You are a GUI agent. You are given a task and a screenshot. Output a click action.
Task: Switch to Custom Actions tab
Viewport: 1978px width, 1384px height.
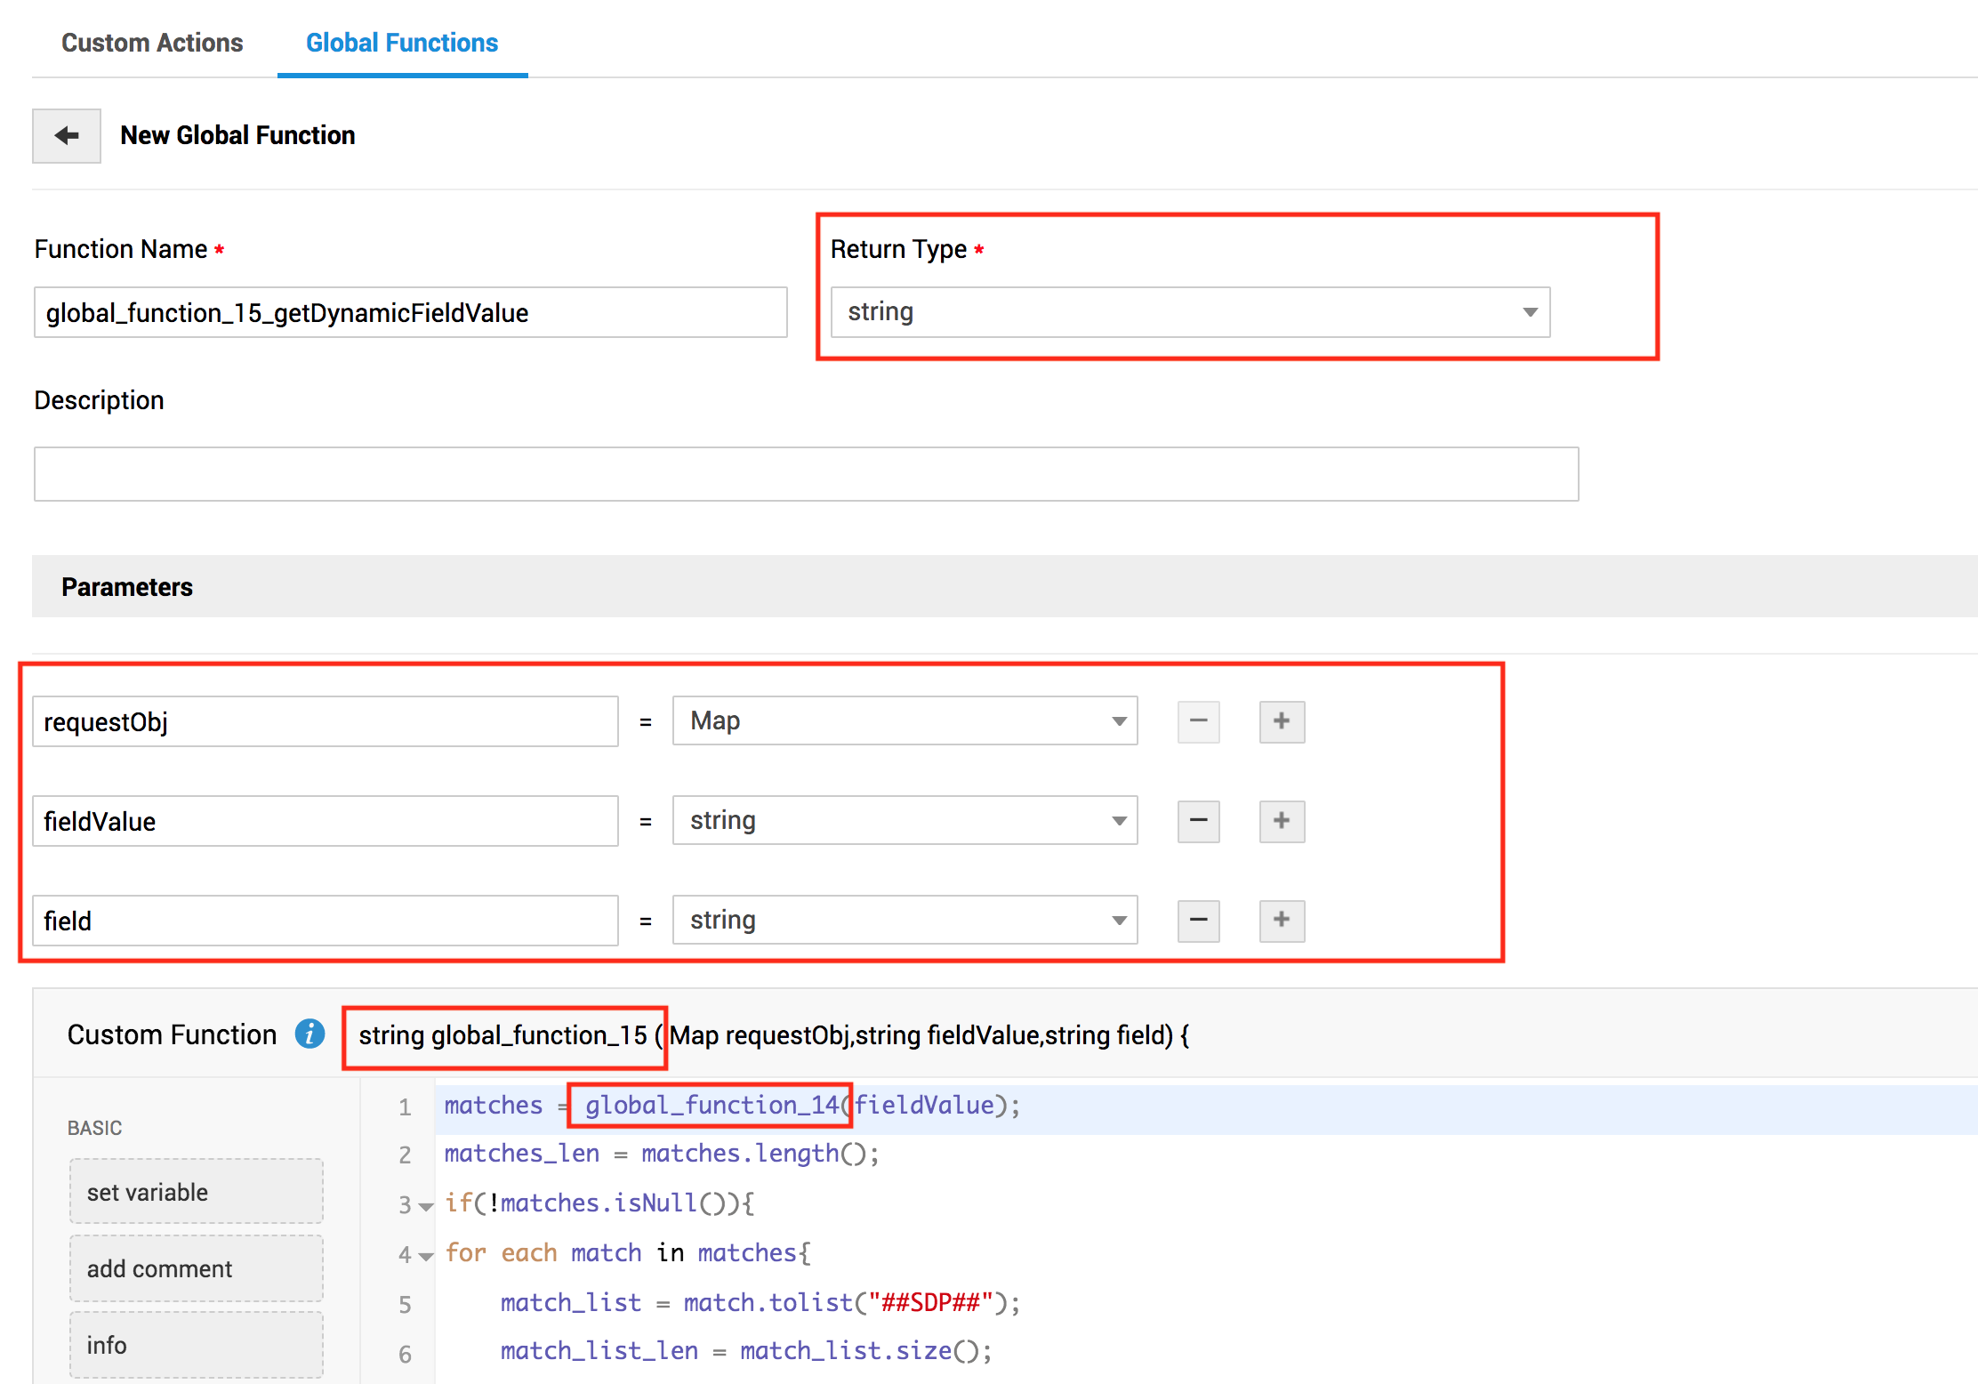(152, 43)
